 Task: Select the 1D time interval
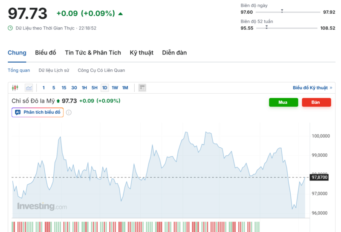click(x=104, y=88)
